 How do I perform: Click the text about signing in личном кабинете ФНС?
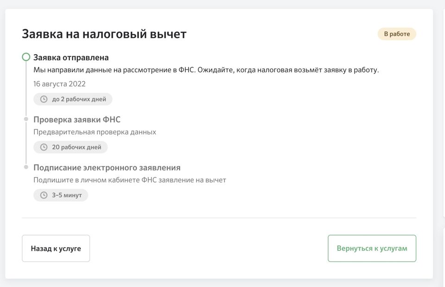(x=130, y=180)
